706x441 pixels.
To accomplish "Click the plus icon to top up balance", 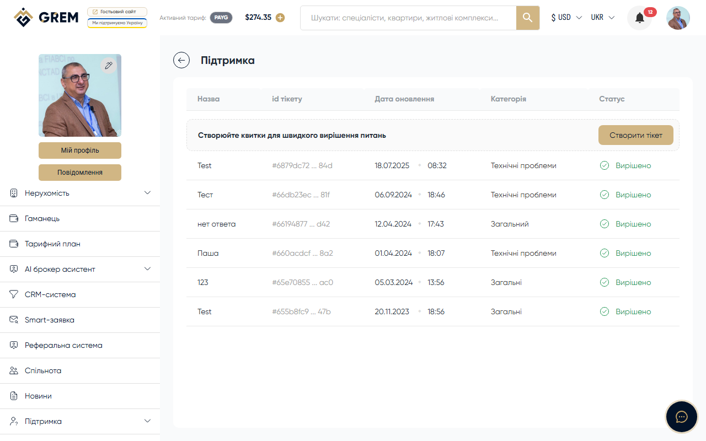I will click(x=280, y=17).
